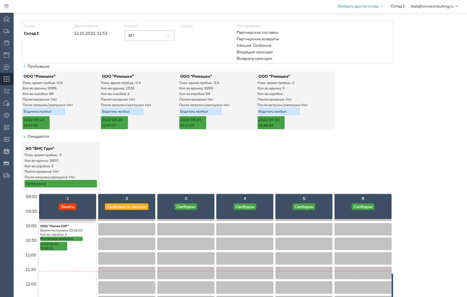Open the hamburger menu at top left
Screen dimensions: 467x297
pyautogui.click(x=6, y=6)
